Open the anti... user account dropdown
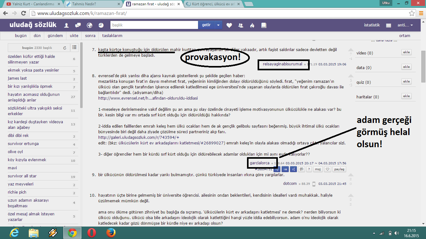426x239 pixels. [405, 25]
